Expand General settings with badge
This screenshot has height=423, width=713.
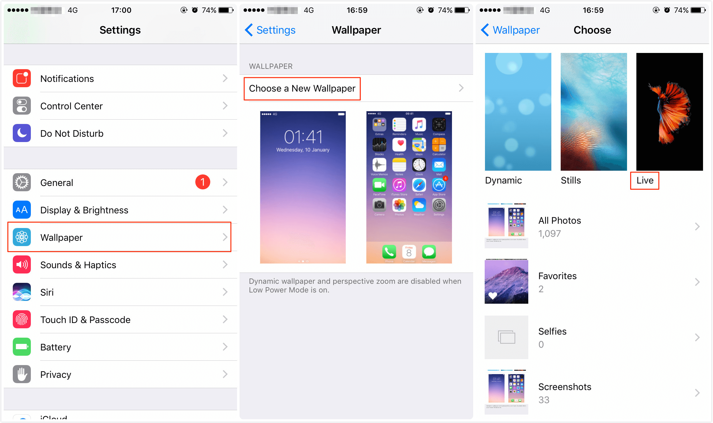(118, 183)
